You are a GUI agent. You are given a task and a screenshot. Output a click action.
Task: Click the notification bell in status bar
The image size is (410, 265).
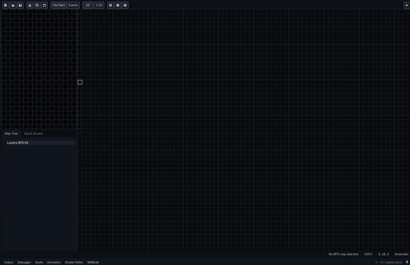[x=376, y=262]
